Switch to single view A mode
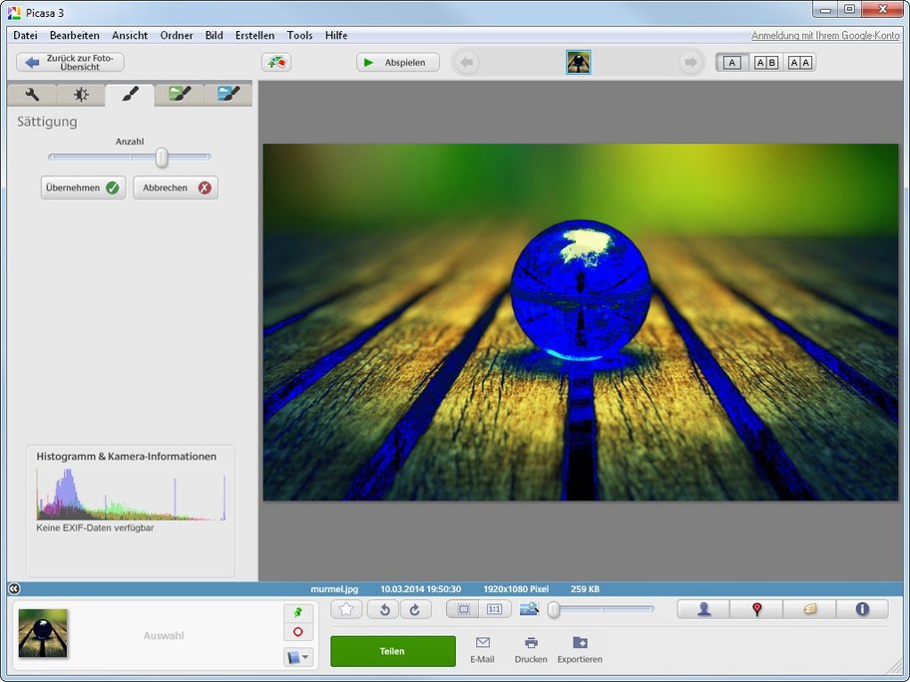This screenshot has width=910, height=682. (732, 63)
